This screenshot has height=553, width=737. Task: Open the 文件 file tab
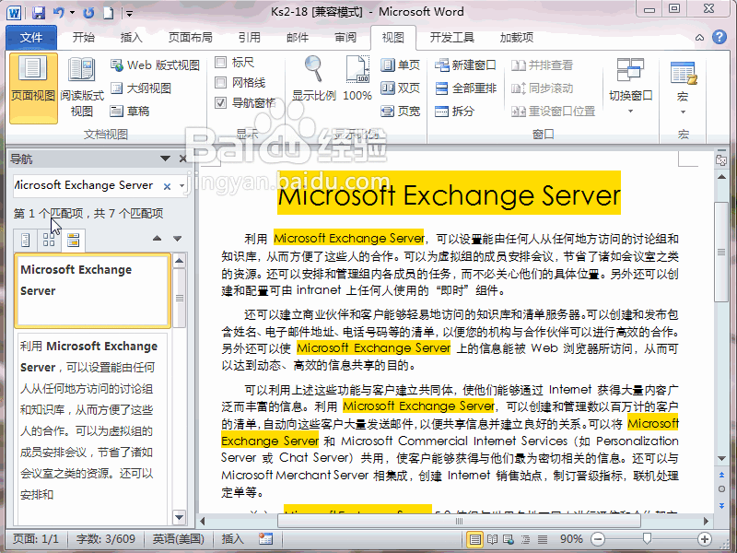tap(31, 37)
